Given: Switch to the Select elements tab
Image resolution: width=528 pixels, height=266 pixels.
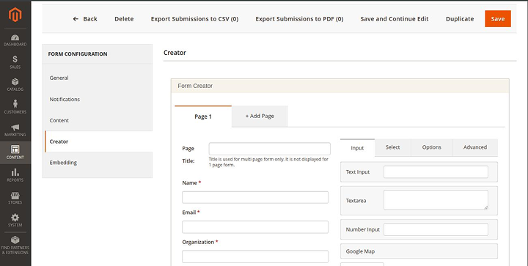Looking at the screenshot, I should point(392,147).
